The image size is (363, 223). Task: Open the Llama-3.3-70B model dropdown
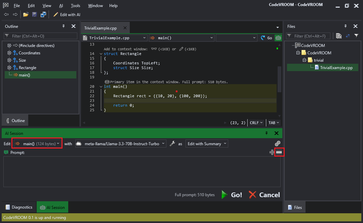[x=121, y=144]
